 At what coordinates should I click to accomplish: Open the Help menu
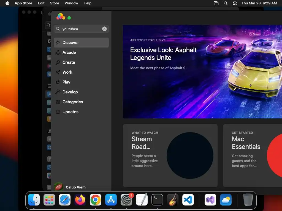pos(87,3)
